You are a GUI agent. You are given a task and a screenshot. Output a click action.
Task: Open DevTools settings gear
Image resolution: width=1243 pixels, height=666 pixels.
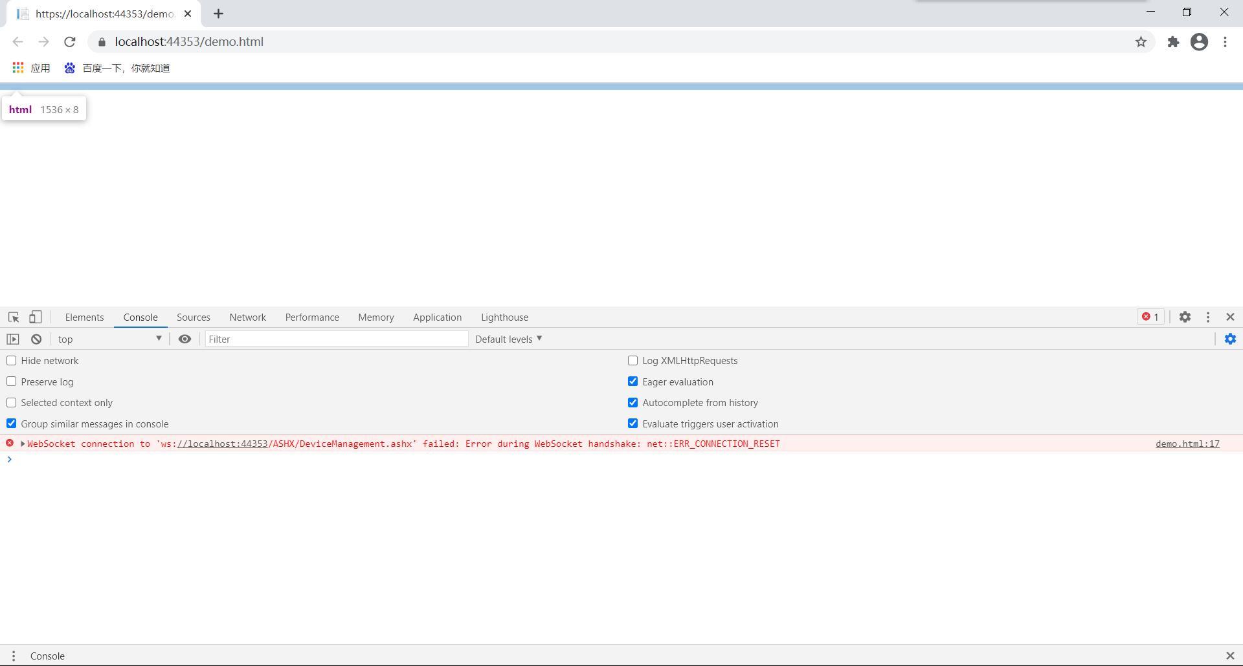pyautogui.click(x=1185, y=317)
